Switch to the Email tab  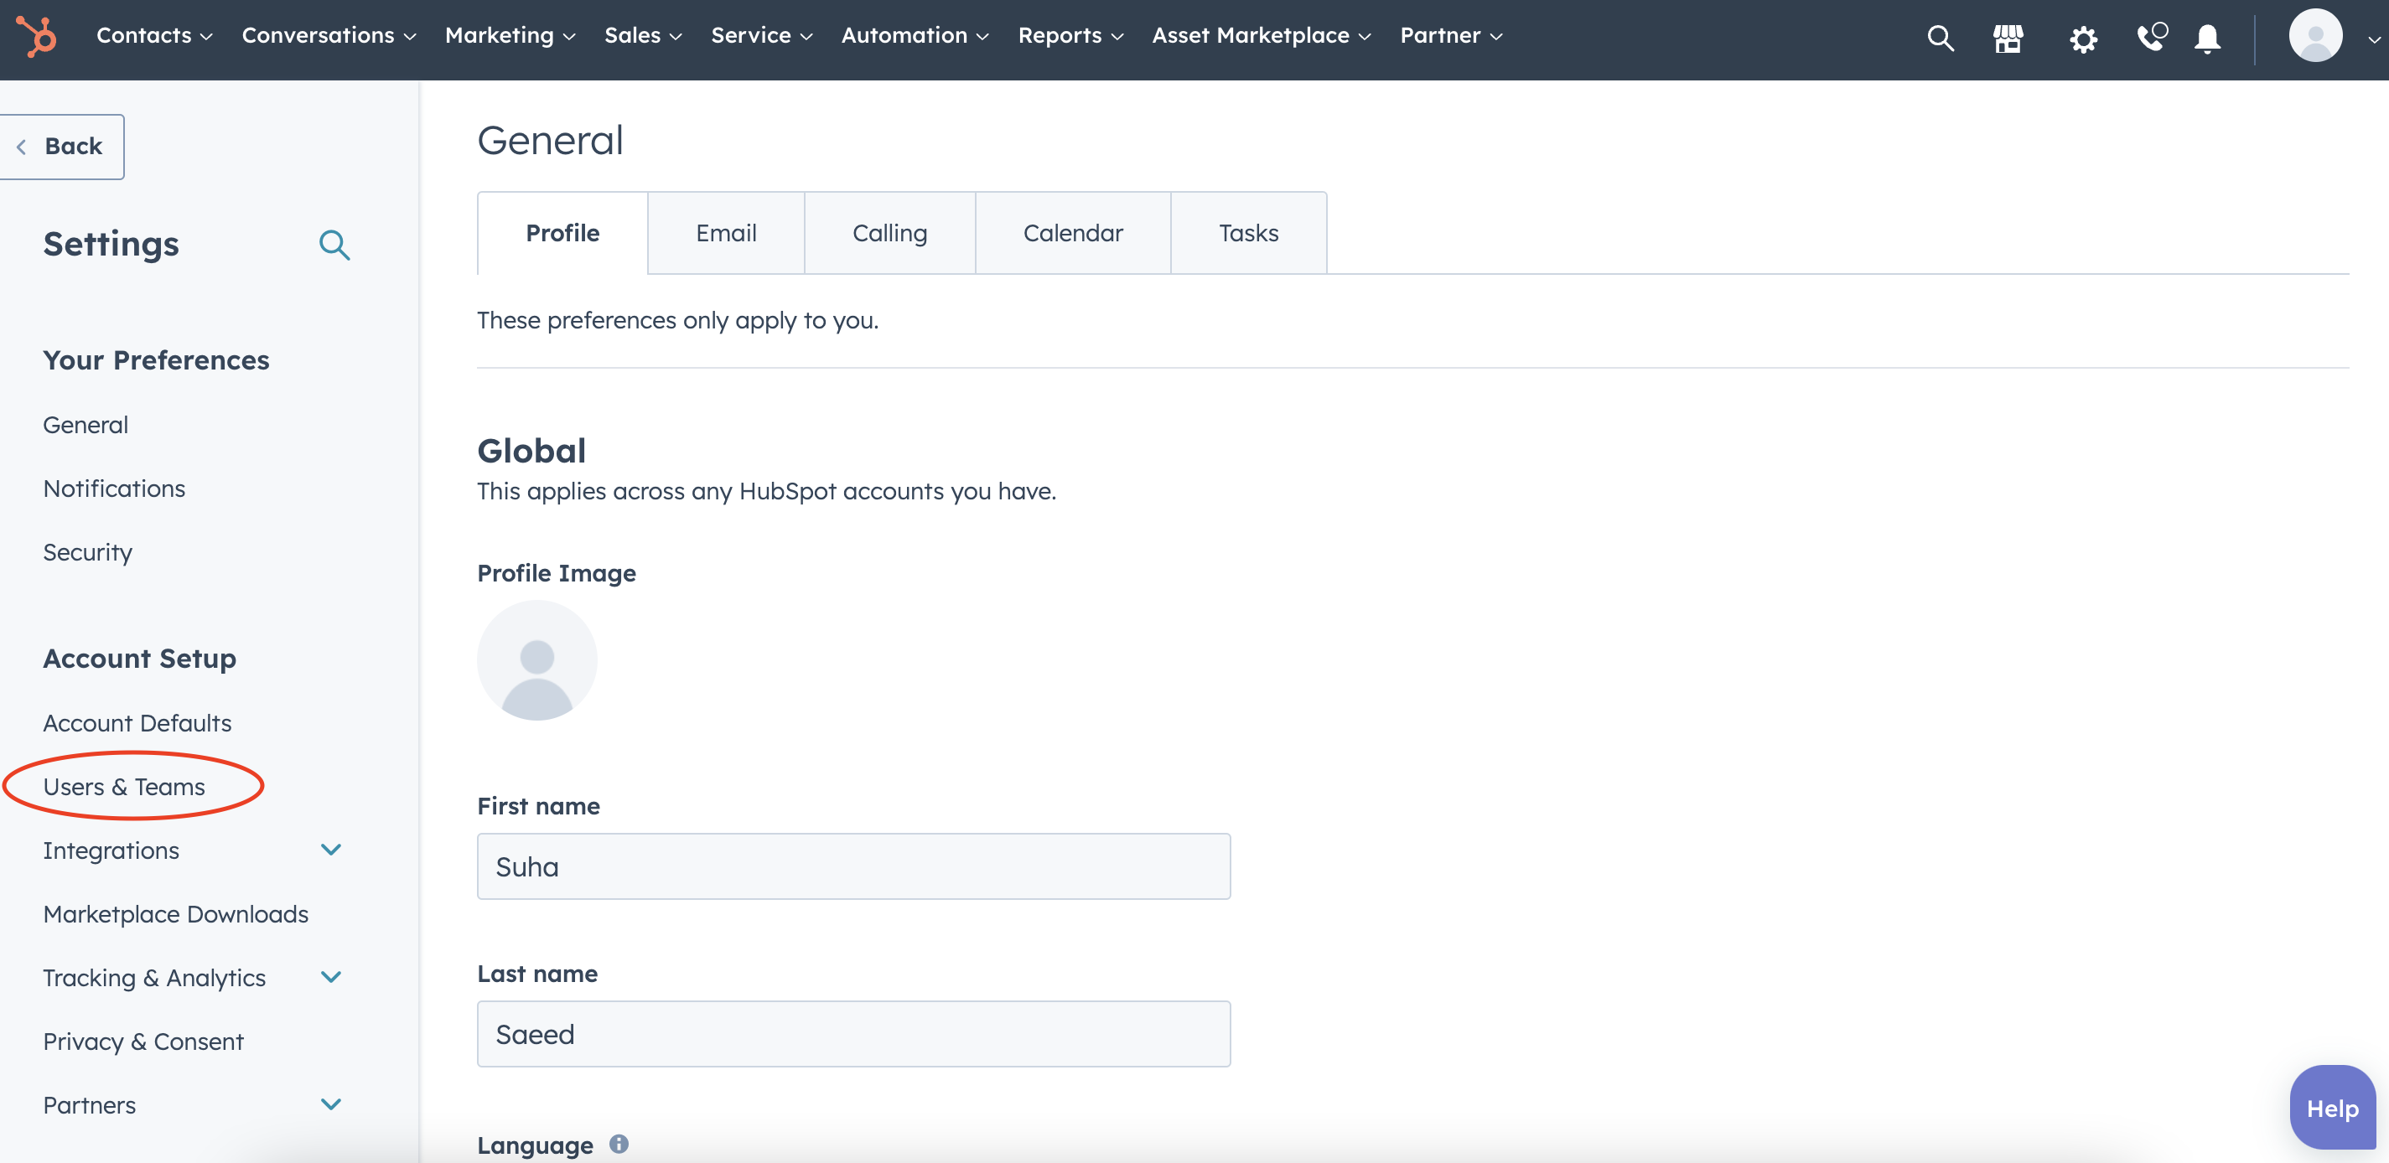click(725, 231)
